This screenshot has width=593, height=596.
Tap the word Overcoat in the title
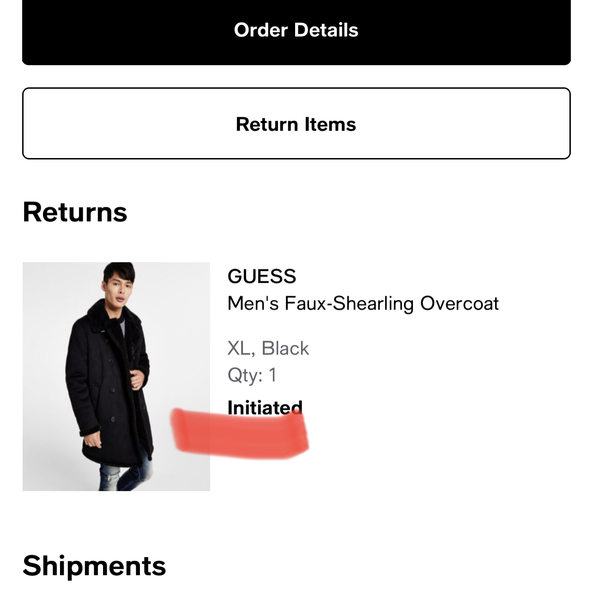point(459,304)
